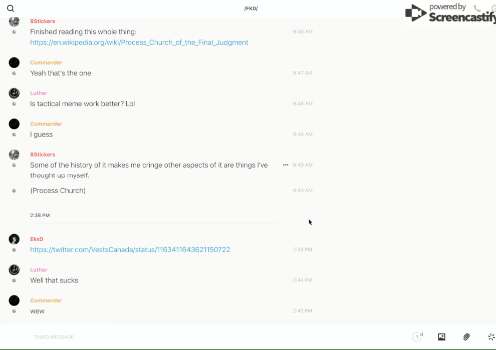This screenshot has height=350, width=496.
Task: Click Luther's avatar beside 'Well that sucks'
Action: coord(14,270)
